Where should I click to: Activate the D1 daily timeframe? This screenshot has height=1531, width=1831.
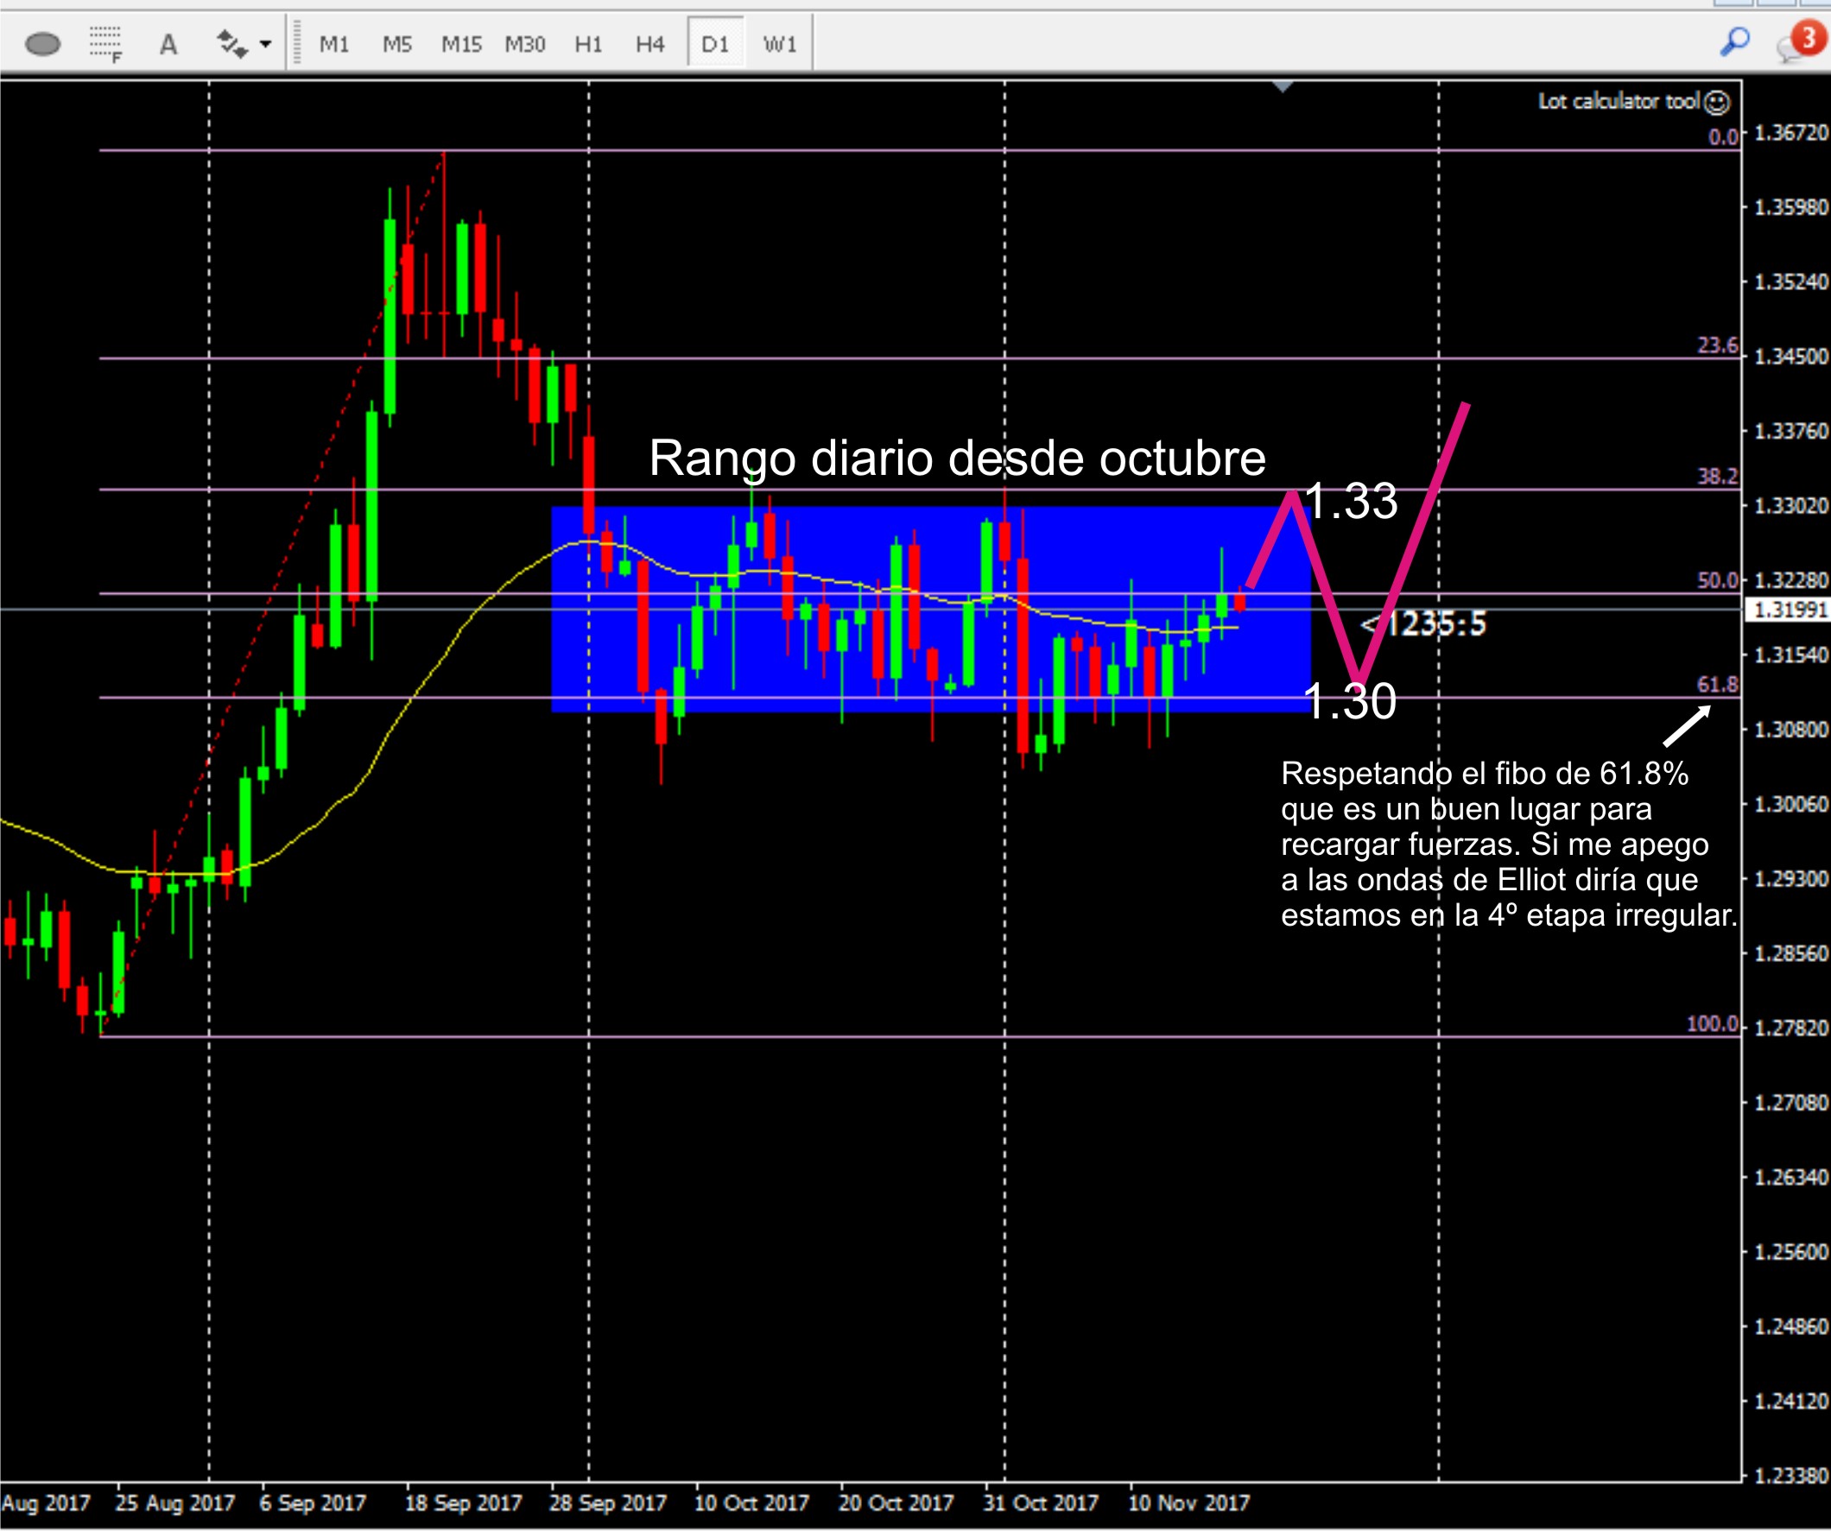coord(715,43)
